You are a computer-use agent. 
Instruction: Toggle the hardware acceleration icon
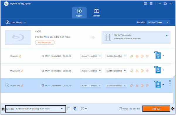[x=75, y=109]
